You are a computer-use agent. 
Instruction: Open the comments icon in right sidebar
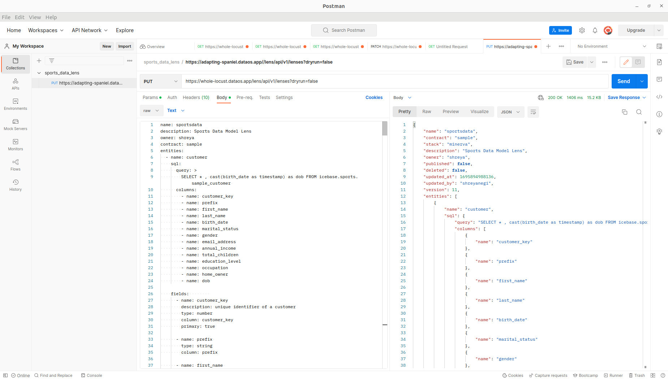(659, 79)
